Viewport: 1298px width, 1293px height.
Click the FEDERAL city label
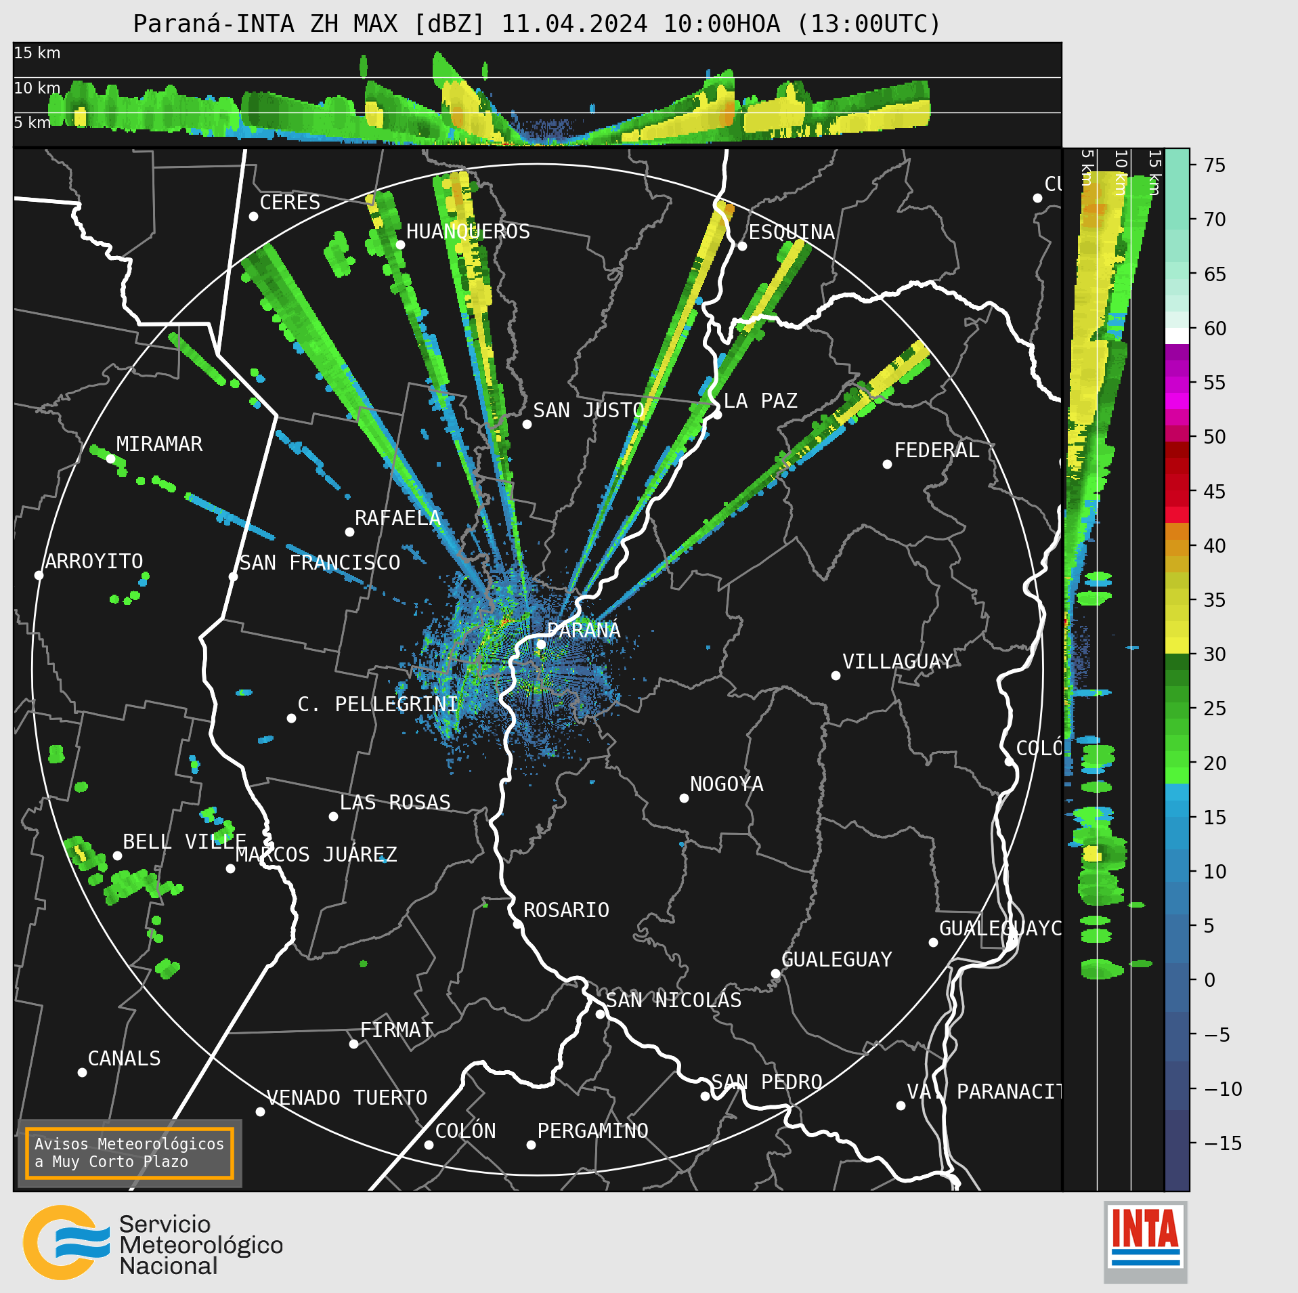pyautogui.click(x=936, y=450)
